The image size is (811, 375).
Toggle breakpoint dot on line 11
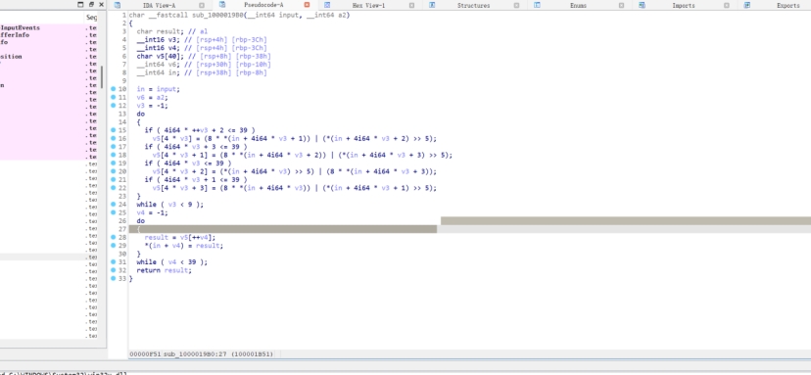(114, 97)
